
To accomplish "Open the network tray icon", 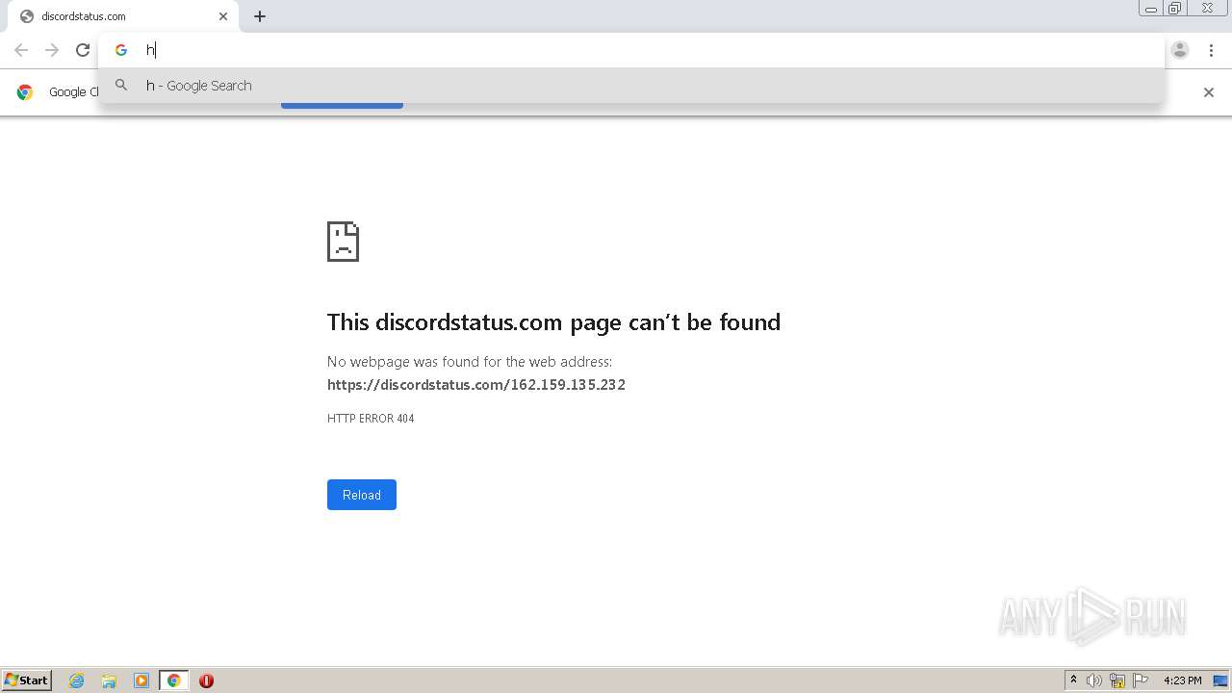I will 1117,680.
